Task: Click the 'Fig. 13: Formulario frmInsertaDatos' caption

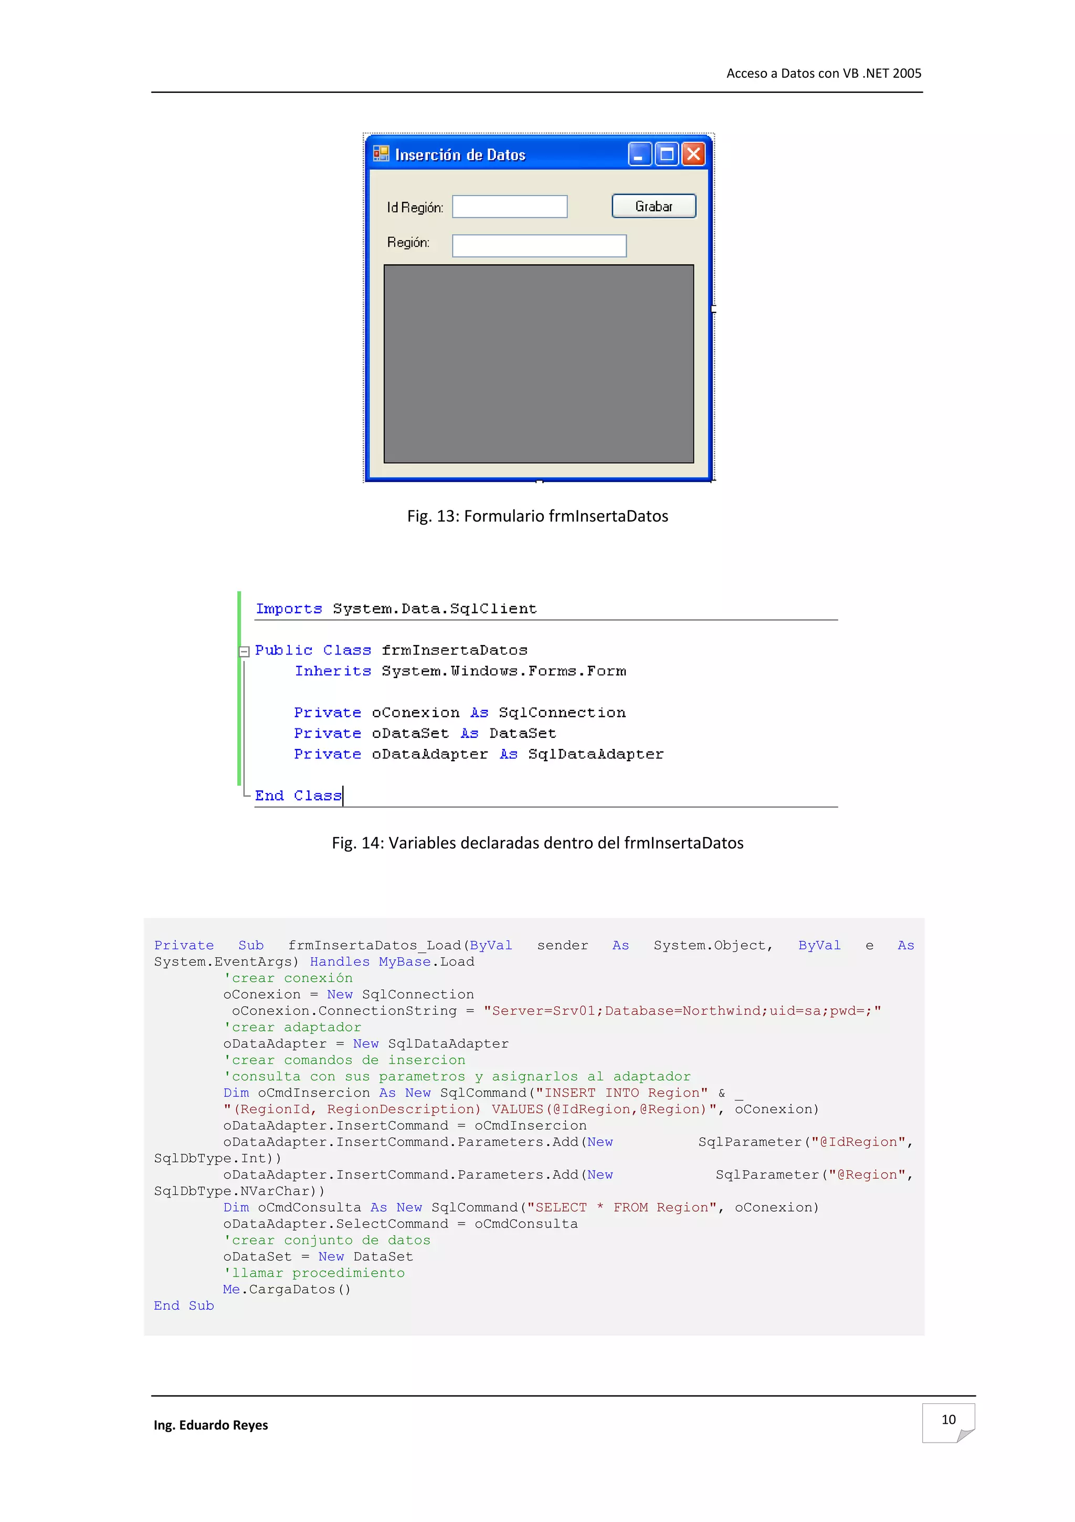Action: [x=537, y=516]
